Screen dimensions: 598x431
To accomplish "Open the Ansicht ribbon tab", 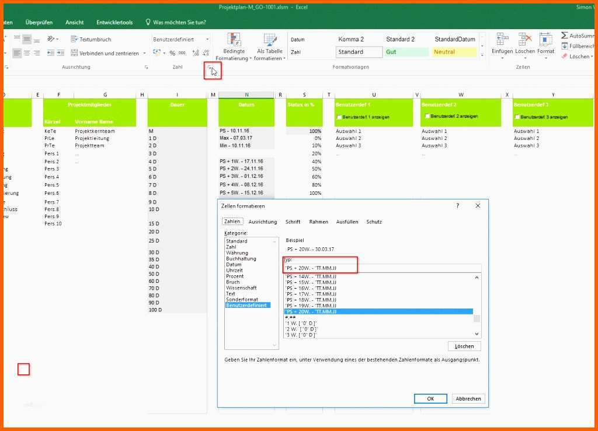I will pos(74,23).
